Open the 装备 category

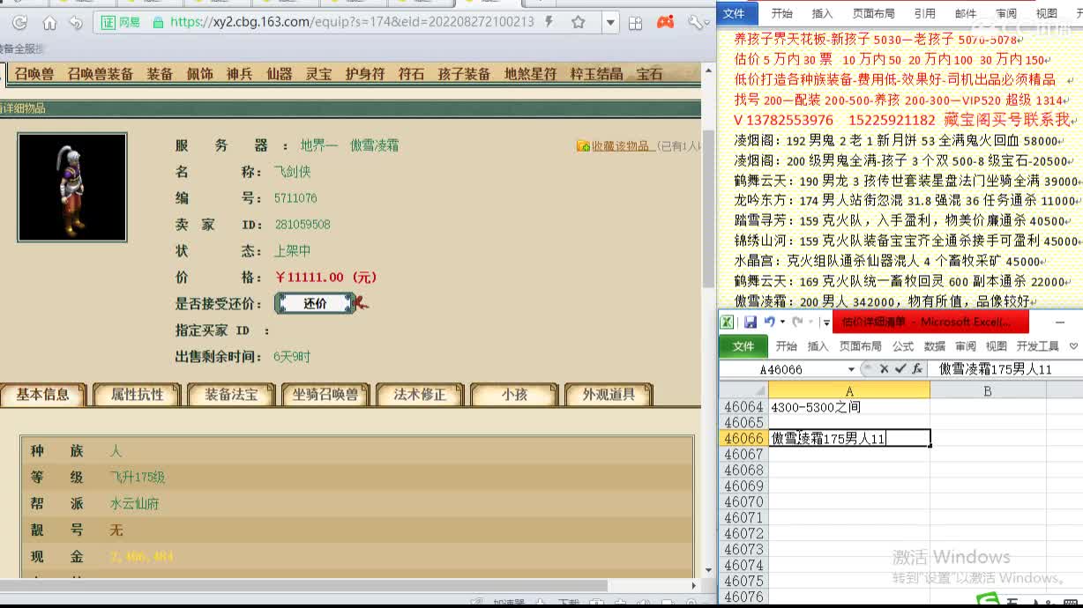pos(160,74)
